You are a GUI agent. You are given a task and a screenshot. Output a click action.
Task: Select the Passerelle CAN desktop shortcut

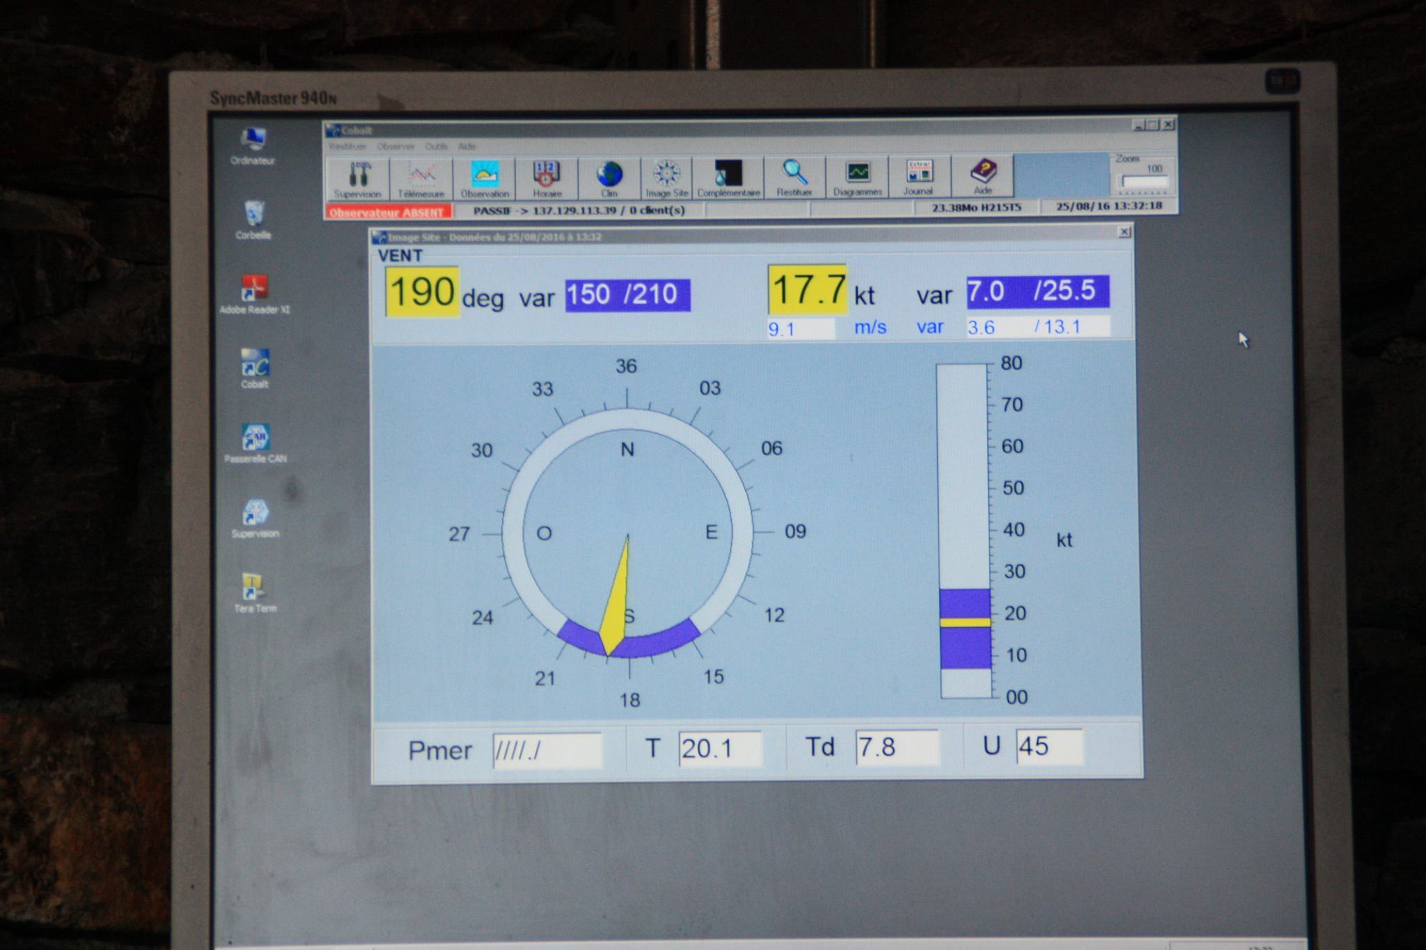(256, 443)
